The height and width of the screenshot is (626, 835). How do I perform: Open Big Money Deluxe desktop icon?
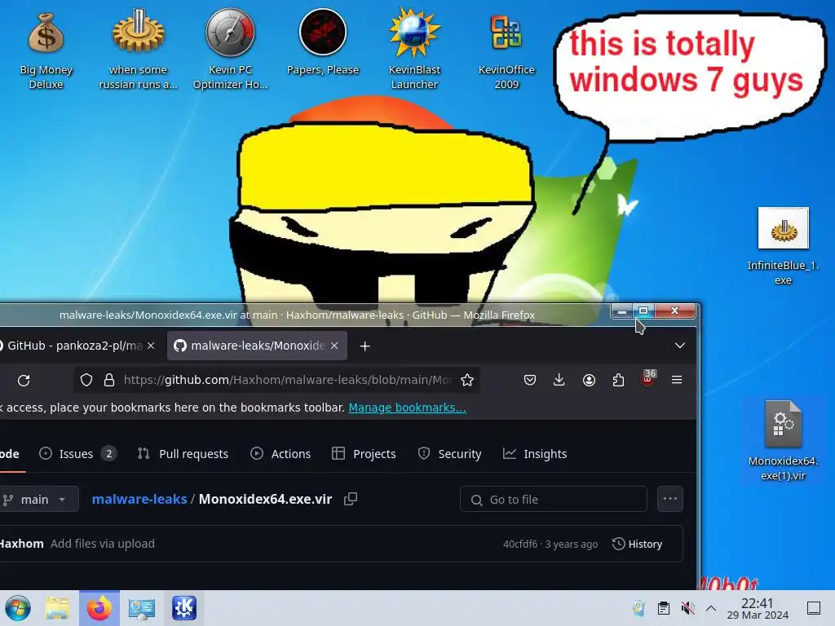point(46,51)
